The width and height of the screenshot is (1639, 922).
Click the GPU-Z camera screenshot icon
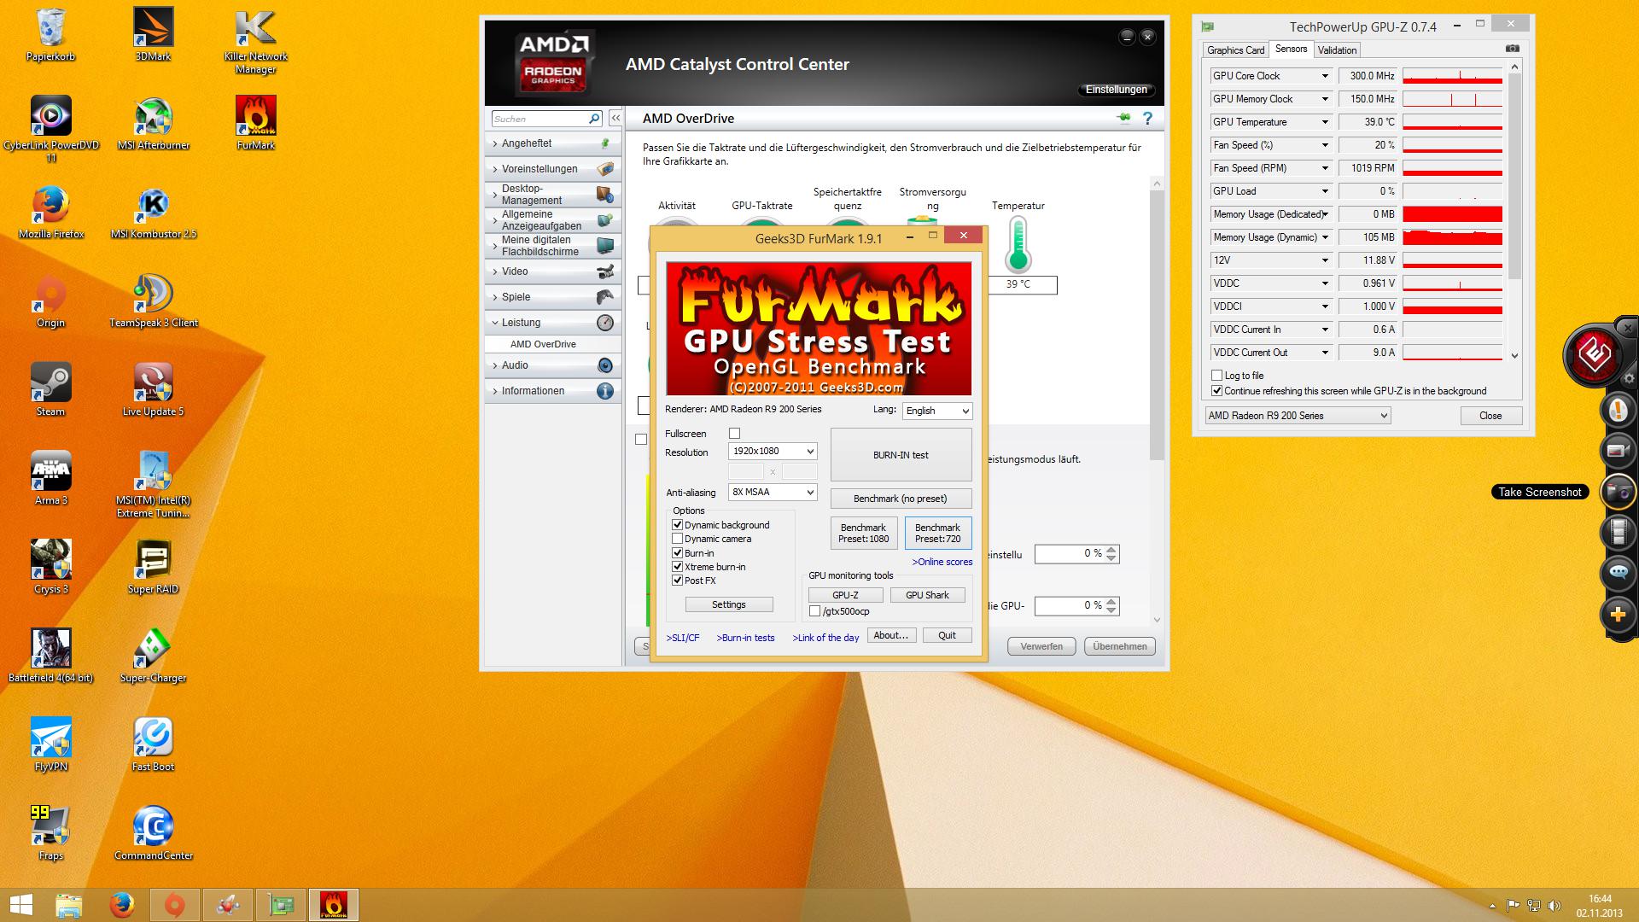tap(1512, 50)
